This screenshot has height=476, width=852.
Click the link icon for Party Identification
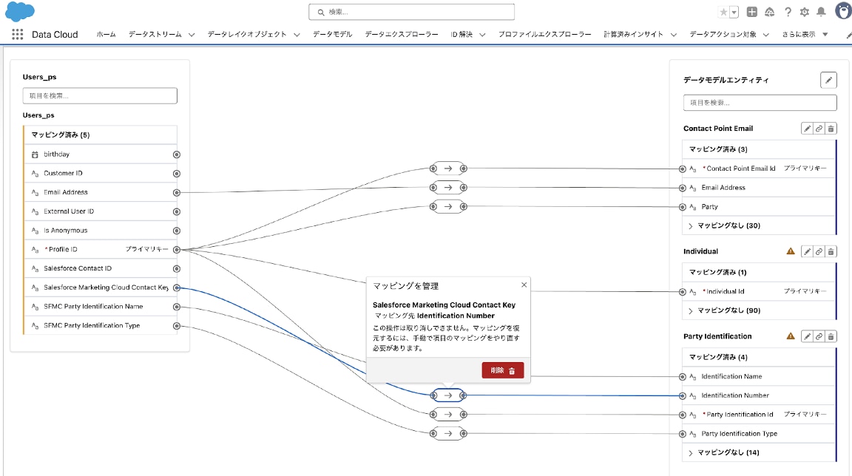[819, 336]
